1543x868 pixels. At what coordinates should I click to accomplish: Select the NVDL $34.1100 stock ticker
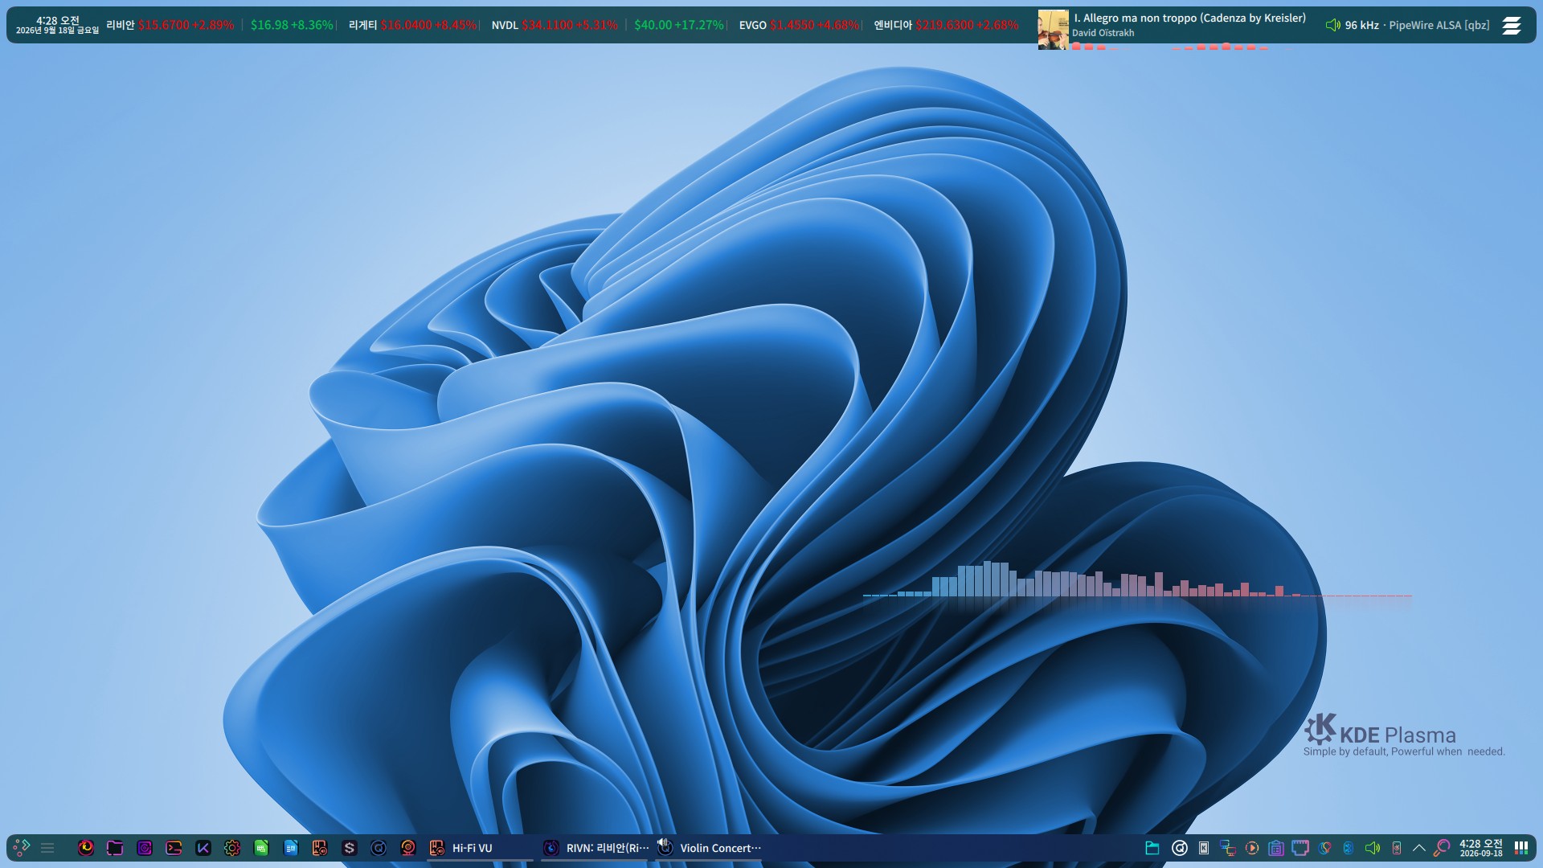click(x=555, y=25)
